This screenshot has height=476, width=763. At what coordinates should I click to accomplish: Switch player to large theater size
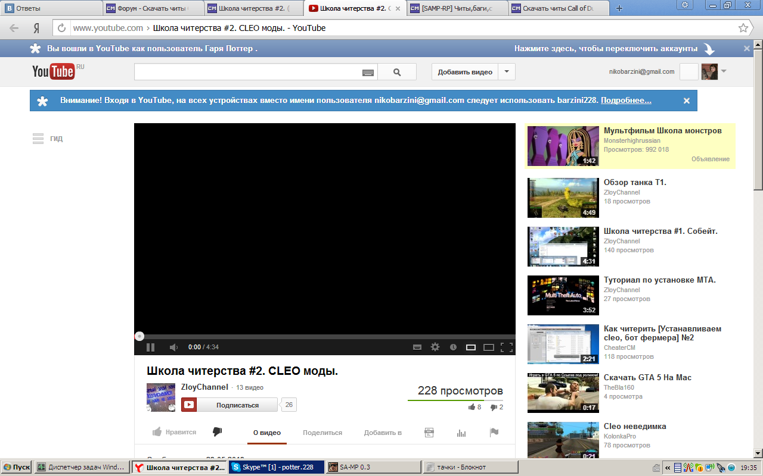click(x=489, y=347)
